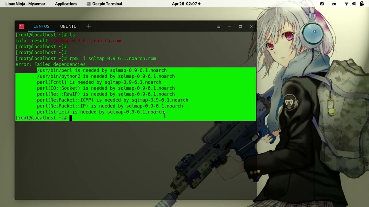Click the '/usr/bin/perl is needed' line

pyautogui.click(x=102, y=70)
